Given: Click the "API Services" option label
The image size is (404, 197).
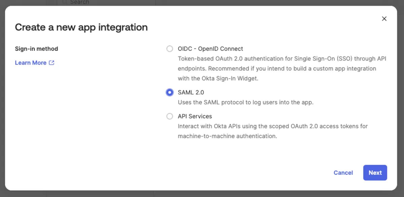Looking at the screenshot, I should tap(195, 116).
